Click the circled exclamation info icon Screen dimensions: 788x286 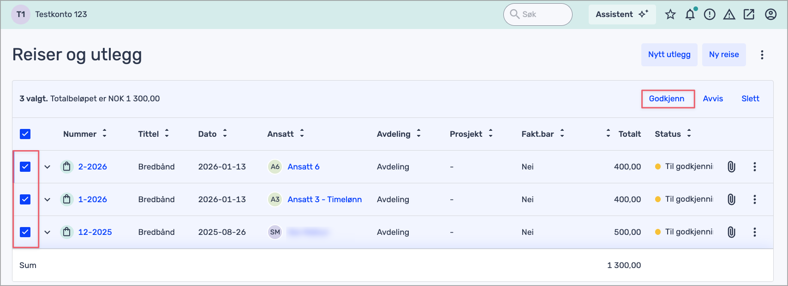(710, 15)
